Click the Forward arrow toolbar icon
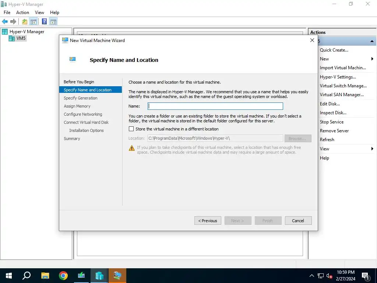 pos(13,21)
